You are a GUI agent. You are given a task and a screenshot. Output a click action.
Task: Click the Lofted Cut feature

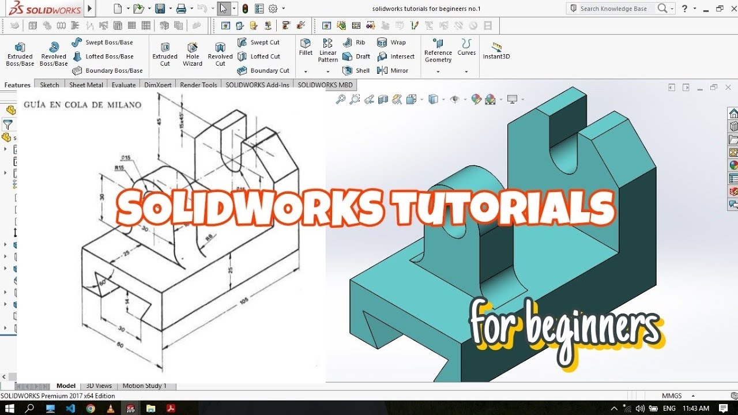coord(259,56)
